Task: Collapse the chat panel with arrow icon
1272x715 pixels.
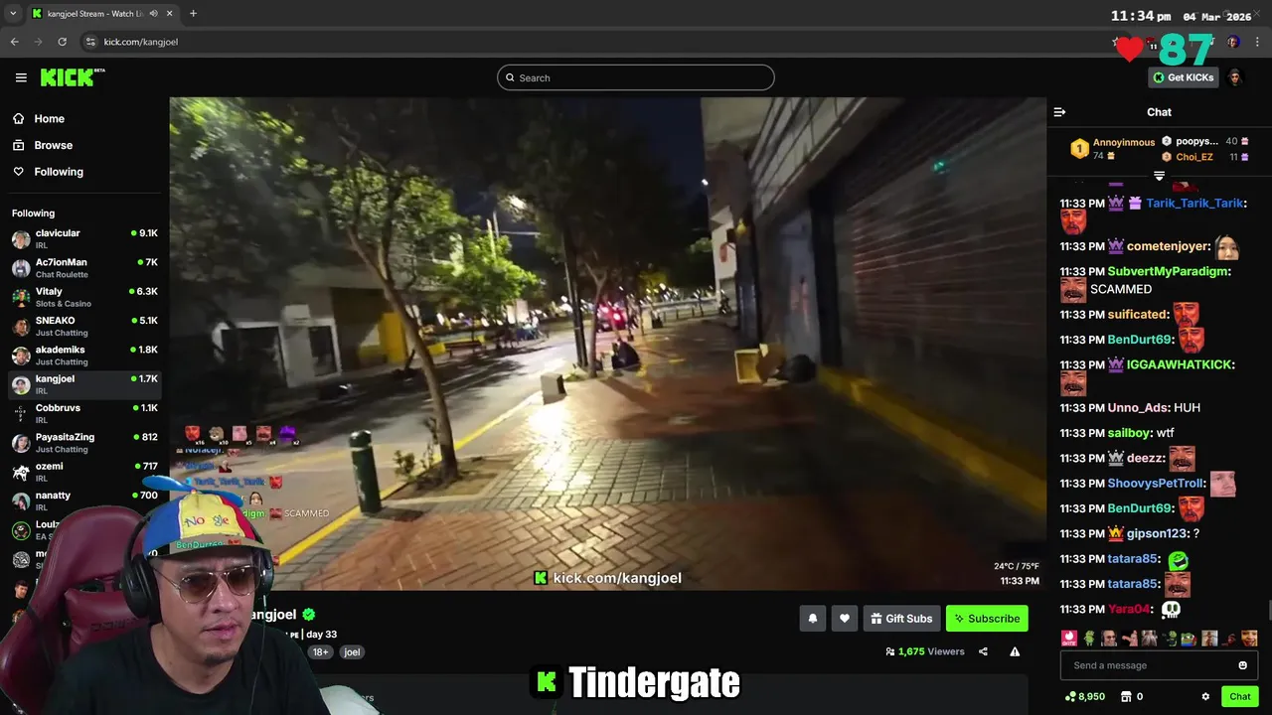Action: (x=1059, y=112)
